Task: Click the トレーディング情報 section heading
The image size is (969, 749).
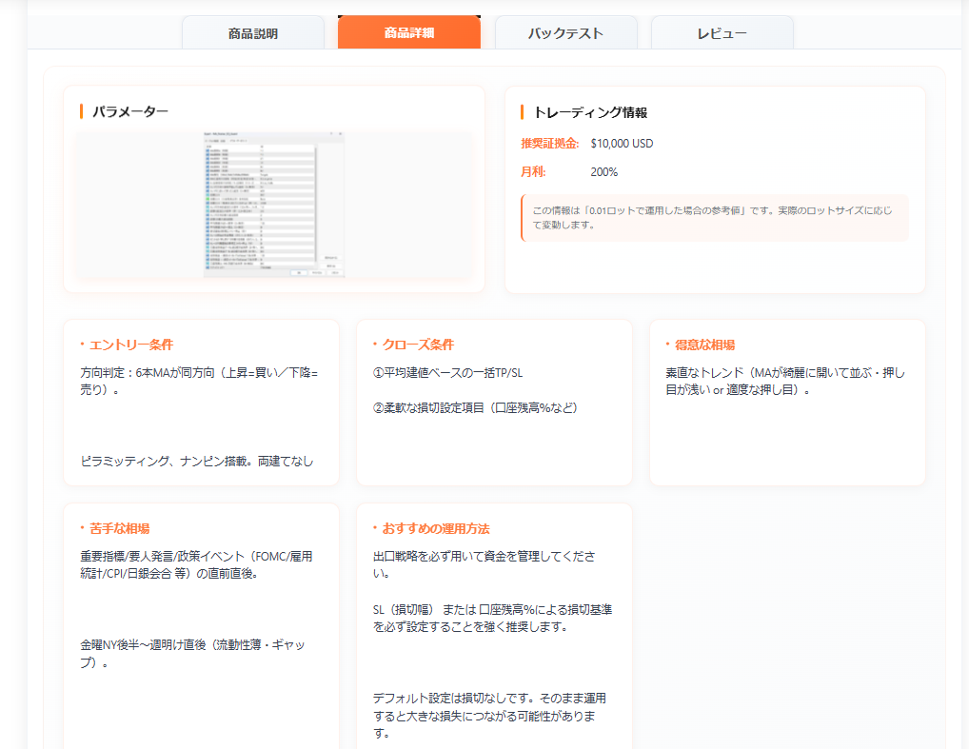Action: [590, 112]
